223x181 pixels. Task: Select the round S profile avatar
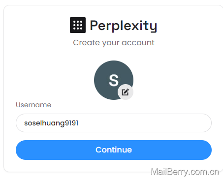pos(114,80)
